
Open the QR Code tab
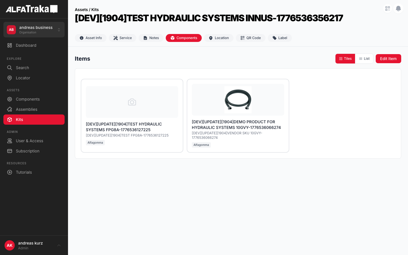(x=250, y=38)
